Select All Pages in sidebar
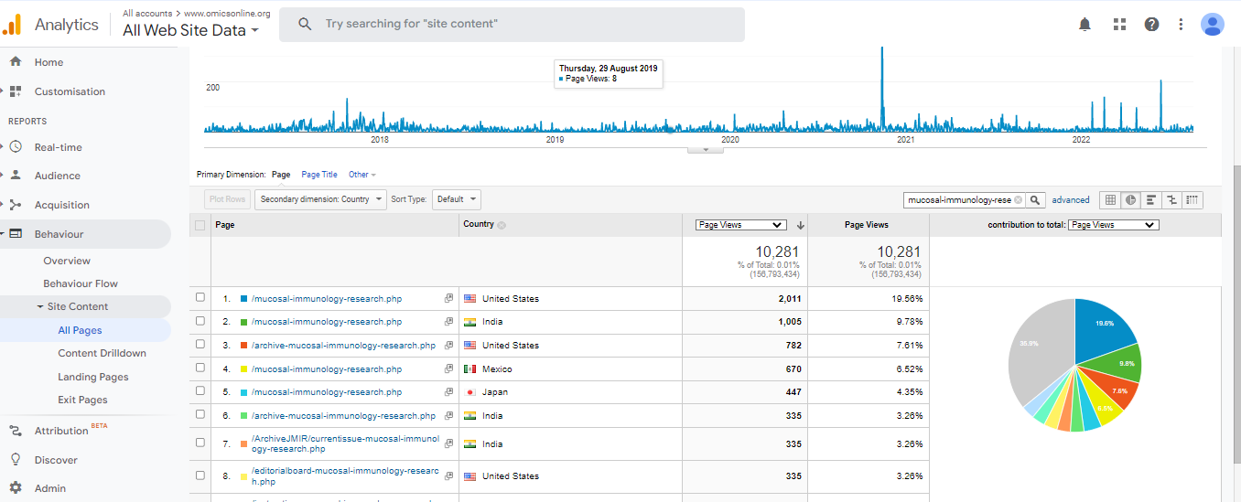Screen dimensions: 1241x502 tap(80, 330)
